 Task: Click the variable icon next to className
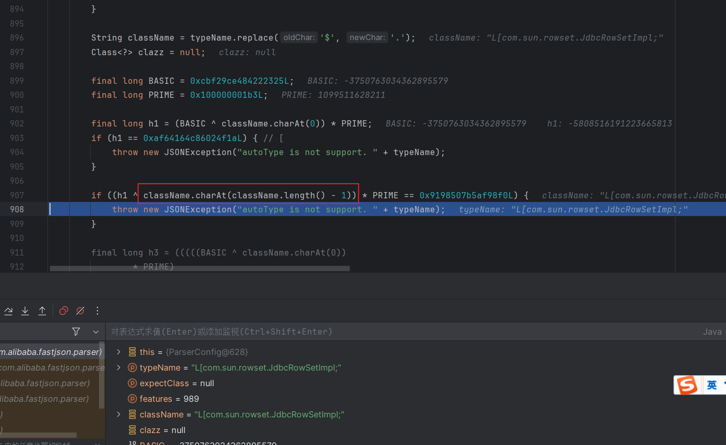132,414
